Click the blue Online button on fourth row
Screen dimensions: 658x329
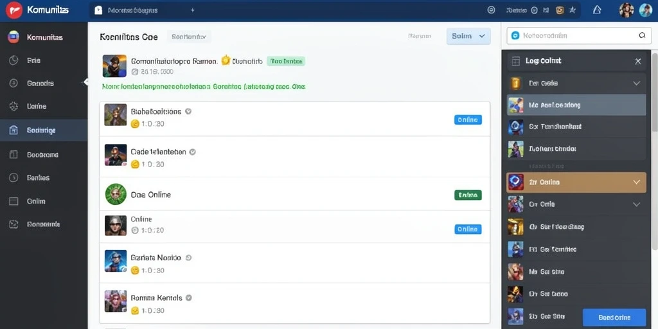point(468,229)
